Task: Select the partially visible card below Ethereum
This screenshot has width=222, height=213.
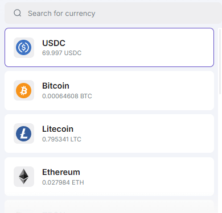Action: [109, 207]
